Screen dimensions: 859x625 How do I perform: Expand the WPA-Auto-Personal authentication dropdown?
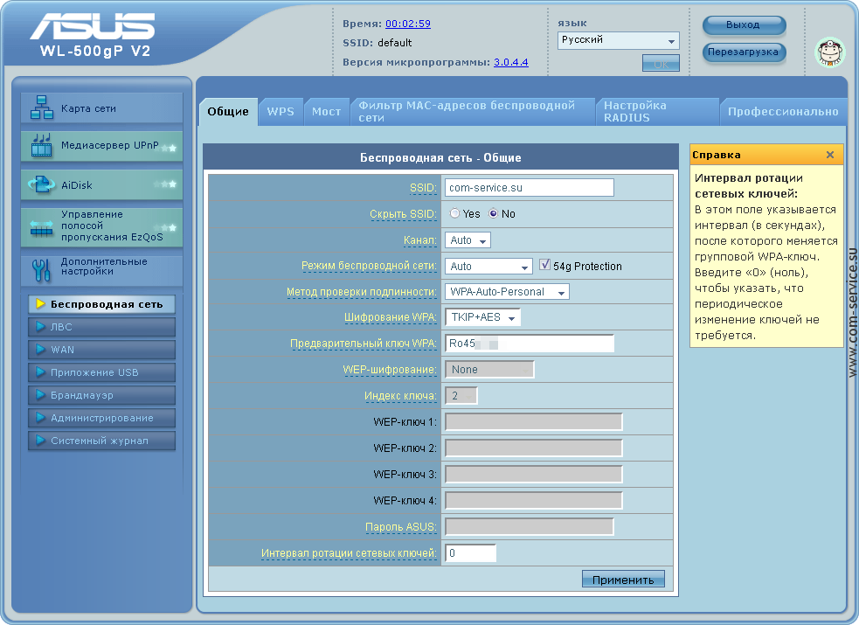pyautogui.click(x=507, y=292)
